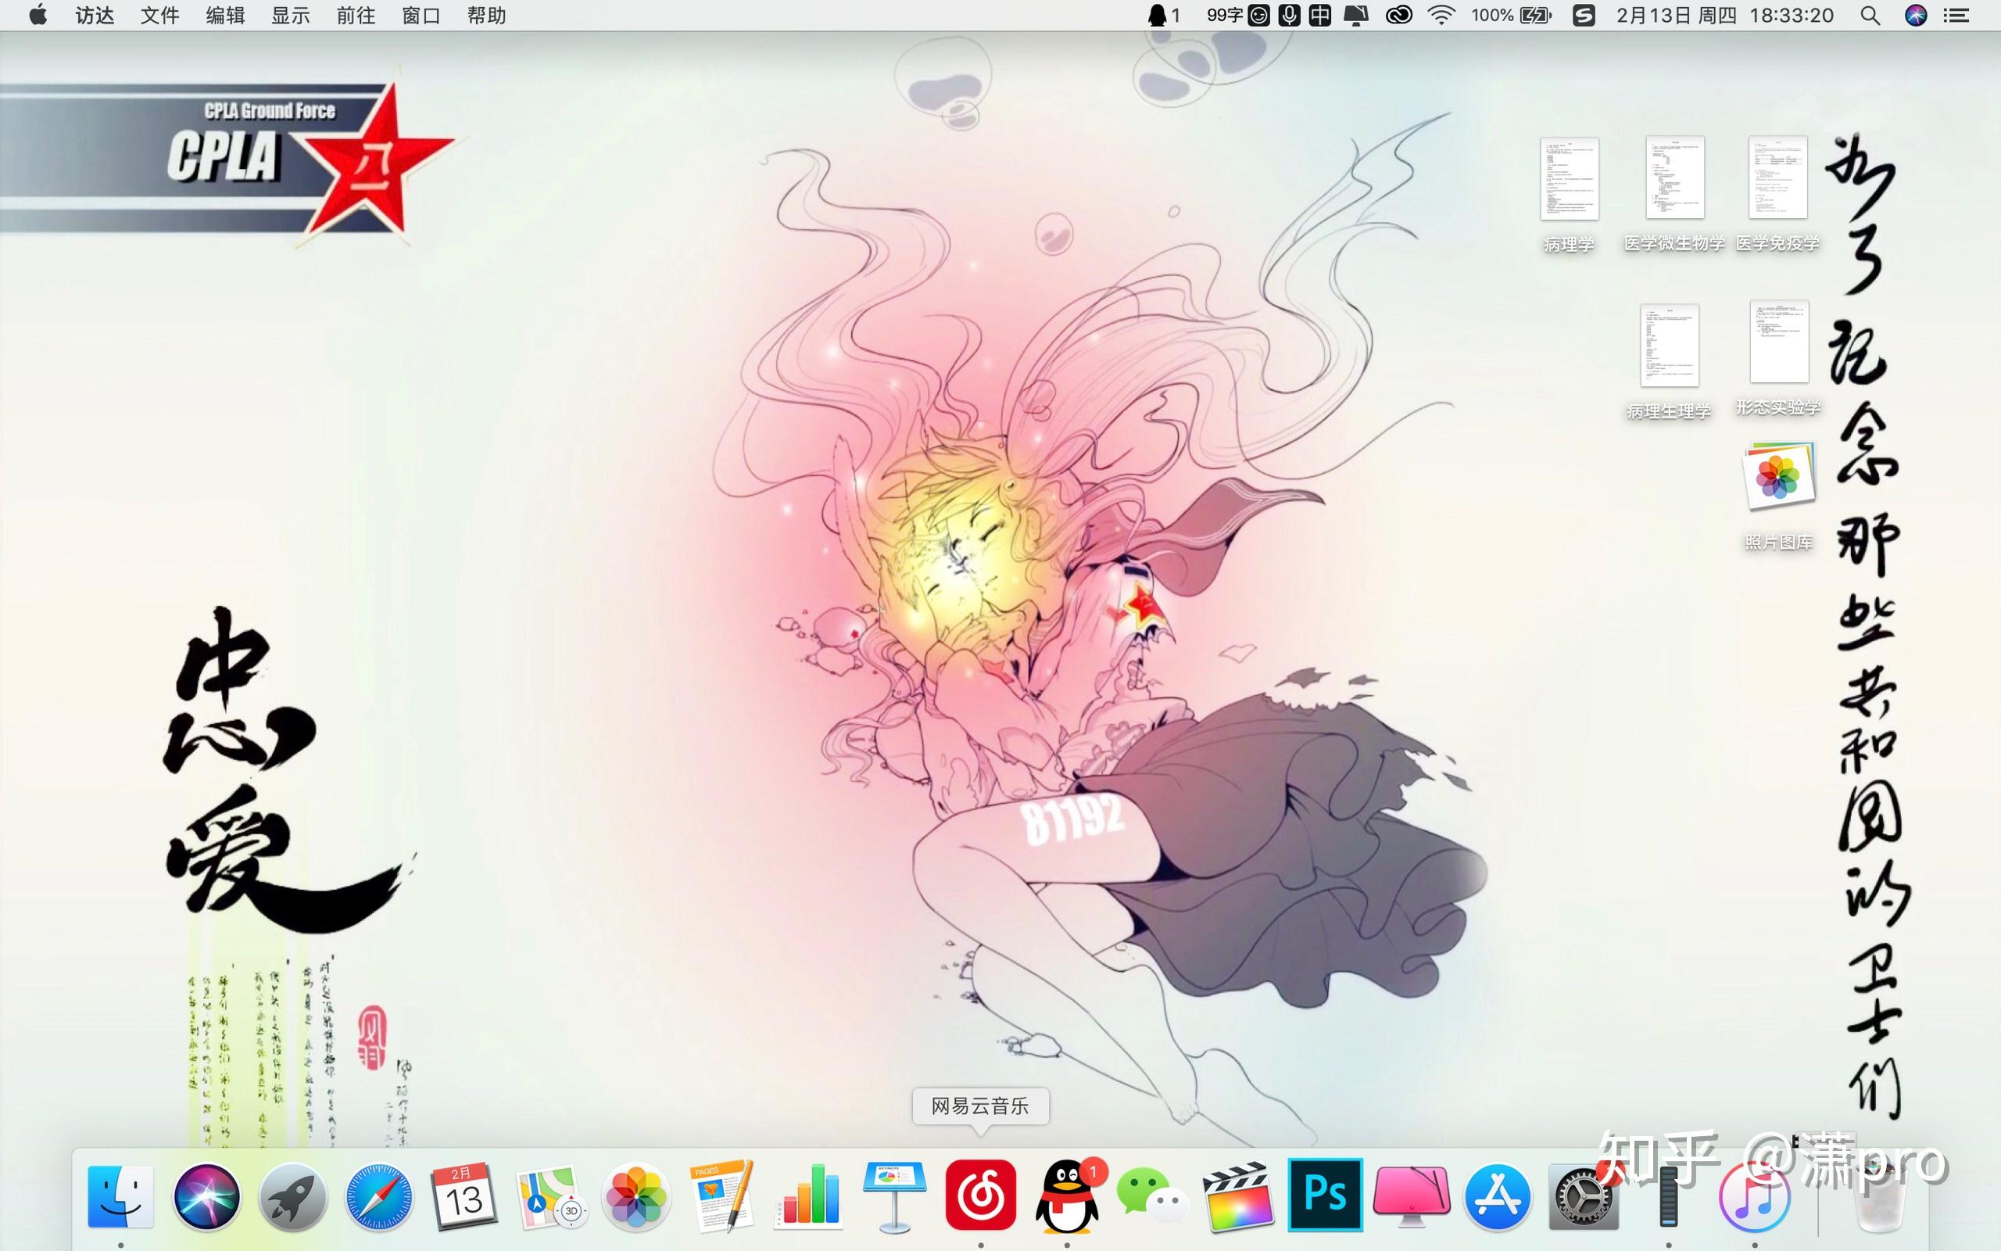The height and width of the screenshot is (1251, 2001).
Task: Open the 编辑 menu
Action: [x=225, y=15]
